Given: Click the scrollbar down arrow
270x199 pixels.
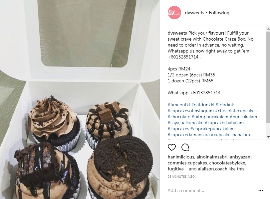Looking at the screenshot, I should pyautogui.click(x=268, y=137).
